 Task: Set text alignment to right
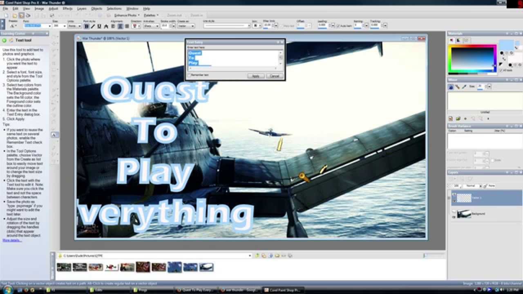click(x=127, y=26)
